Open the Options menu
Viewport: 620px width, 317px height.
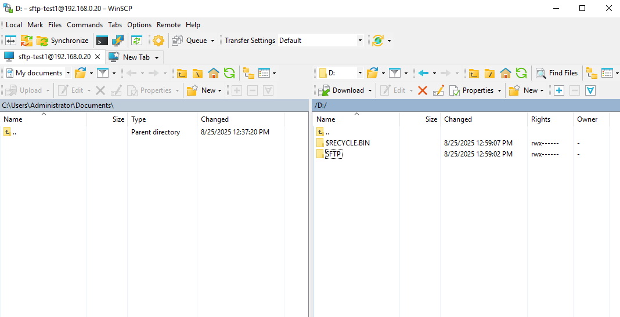pyautogui.click(x=139, y=24)
